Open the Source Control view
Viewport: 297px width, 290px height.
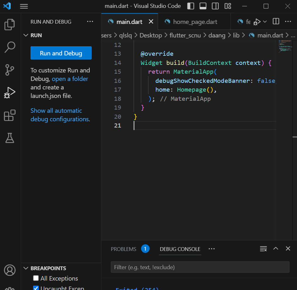[x=9, y=70]
